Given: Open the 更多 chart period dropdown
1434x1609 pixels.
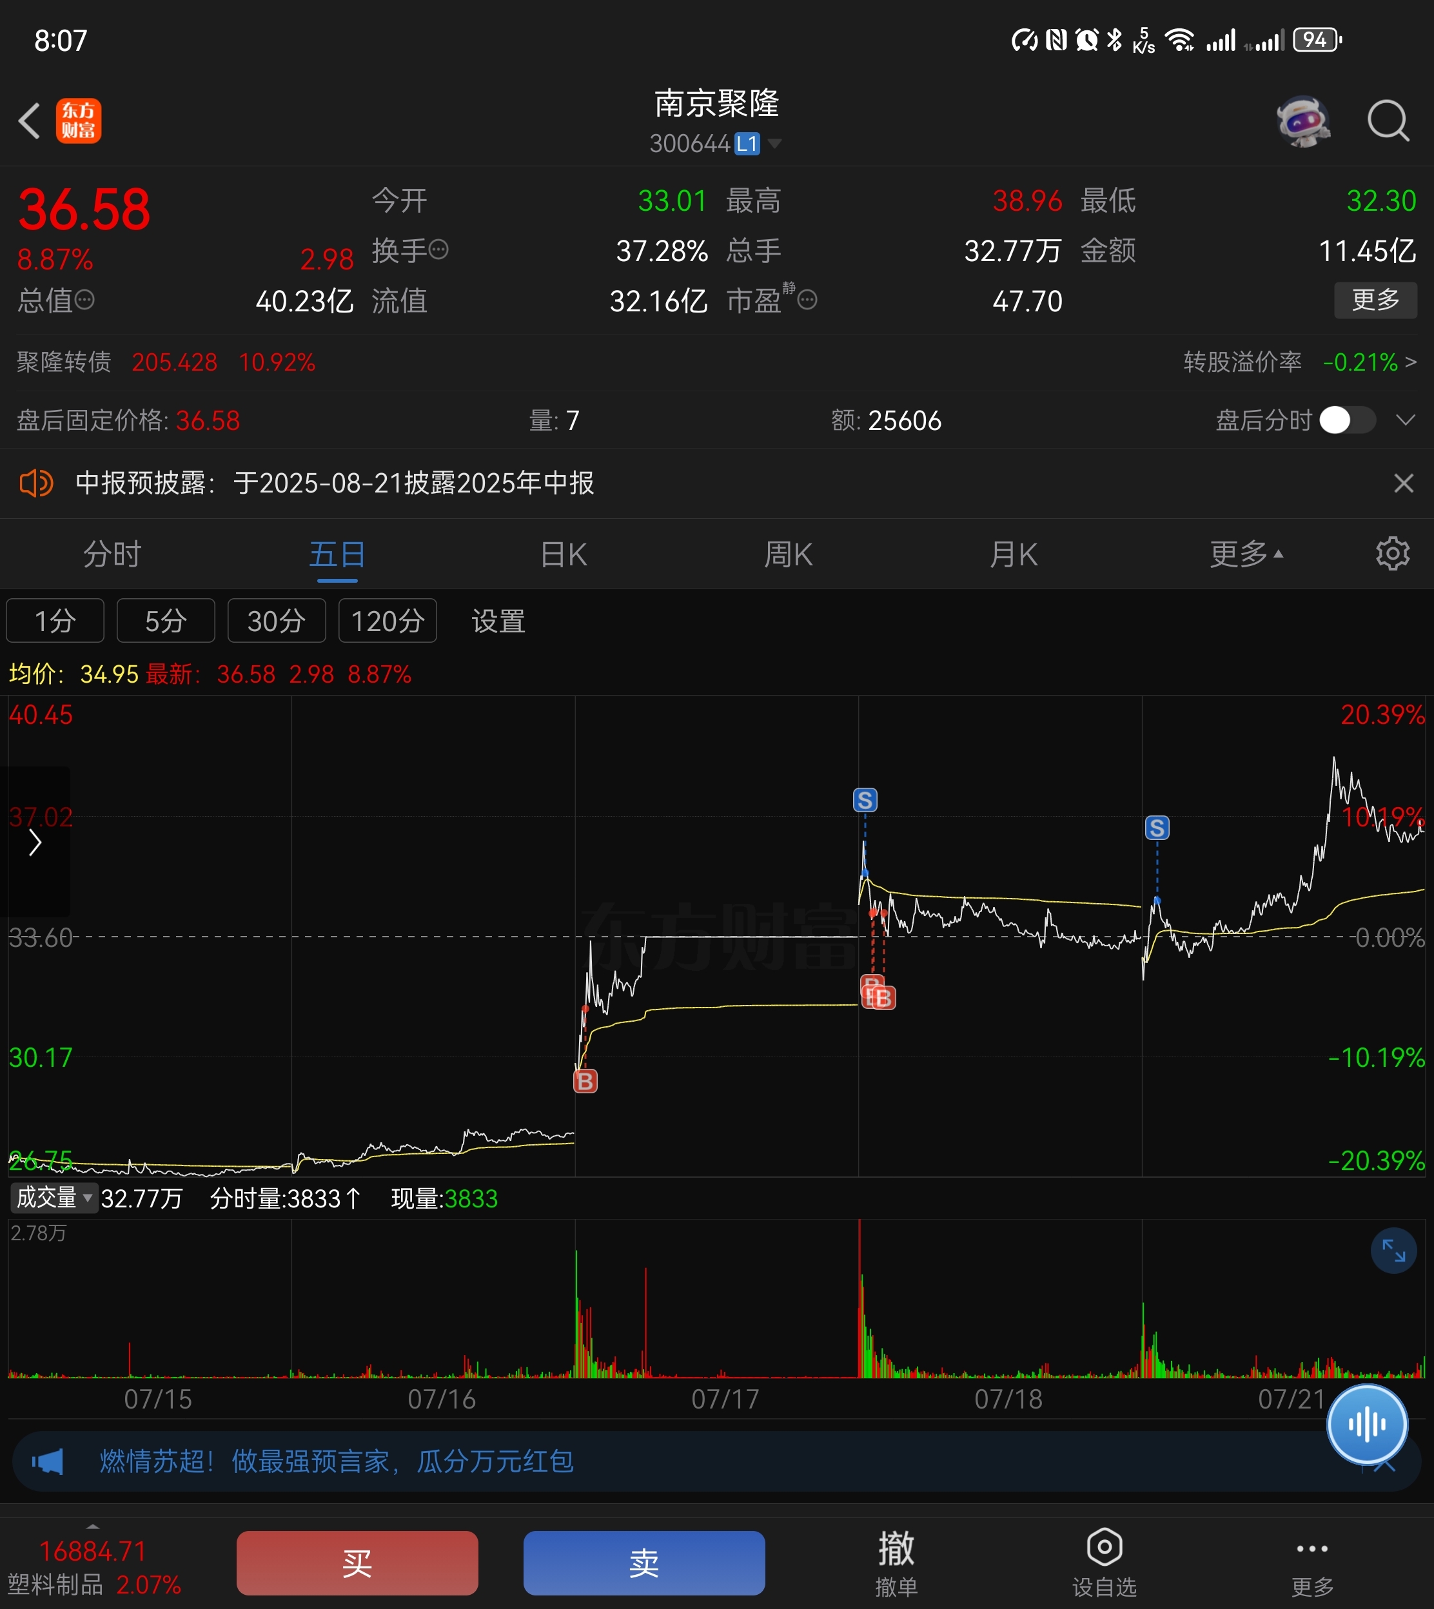Looking at the screenshot, I should [x=1246, y=554].
